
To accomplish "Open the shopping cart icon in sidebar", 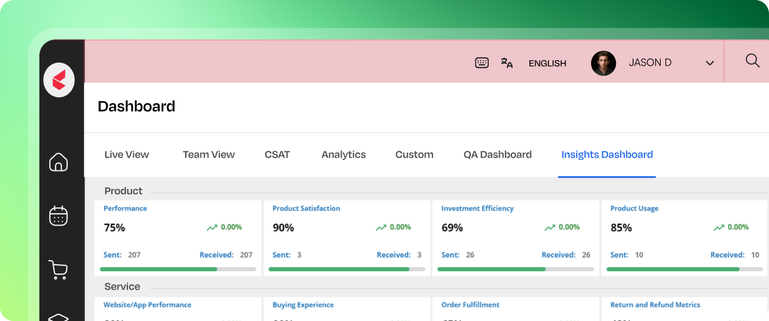I will (58, 269).
